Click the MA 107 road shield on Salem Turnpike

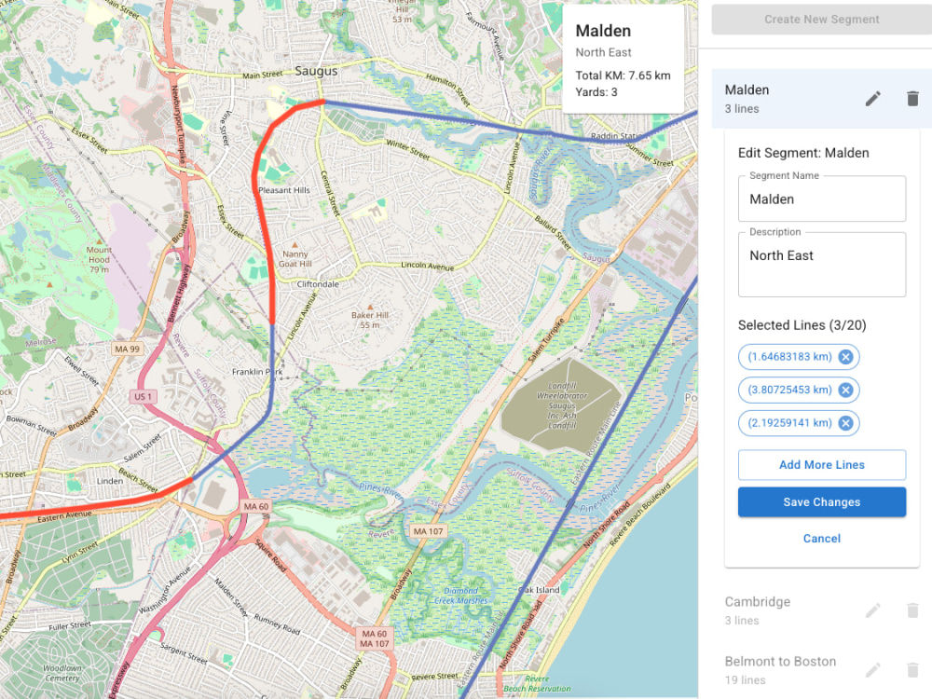(428, 531)
